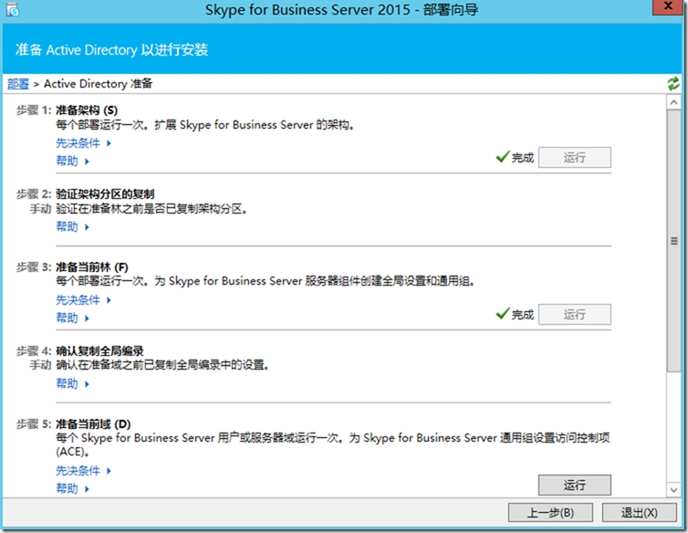Click the step 2 title 验证架构分区的复制
Viewport: 688px width, 533px height.
coord(105,194)
